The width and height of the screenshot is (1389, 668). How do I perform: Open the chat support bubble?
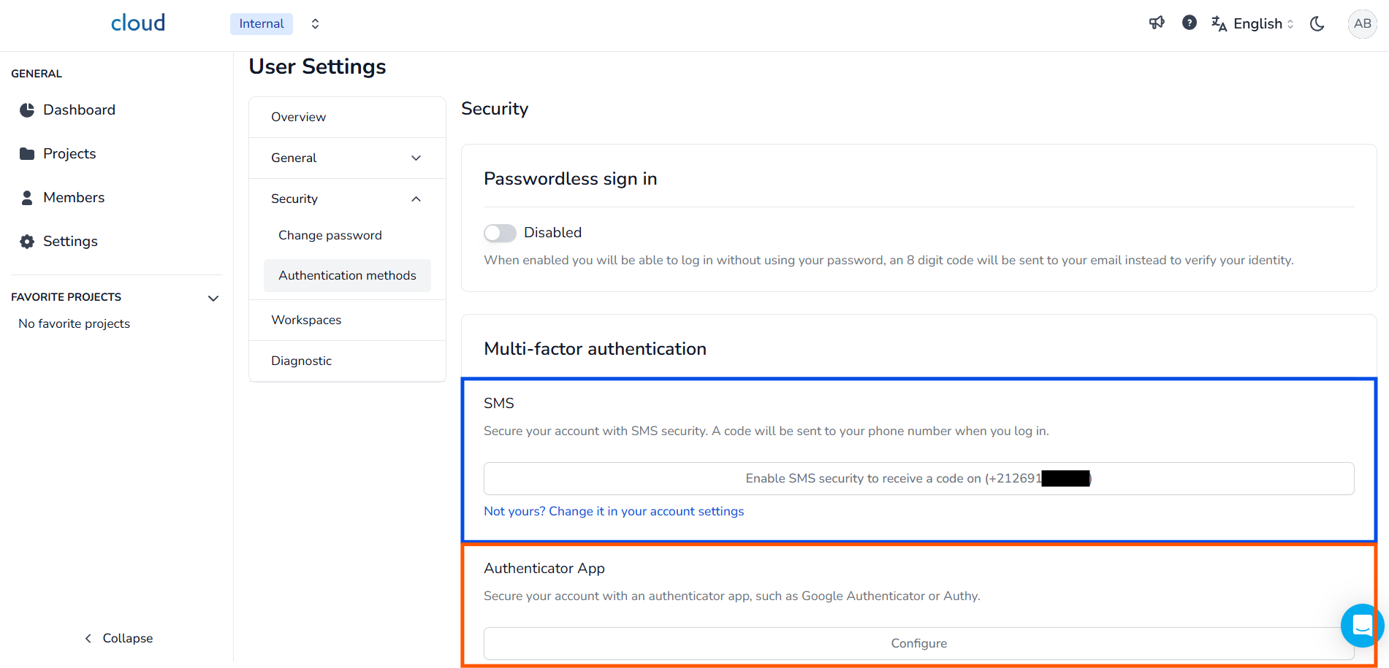tap(1361, 626)
